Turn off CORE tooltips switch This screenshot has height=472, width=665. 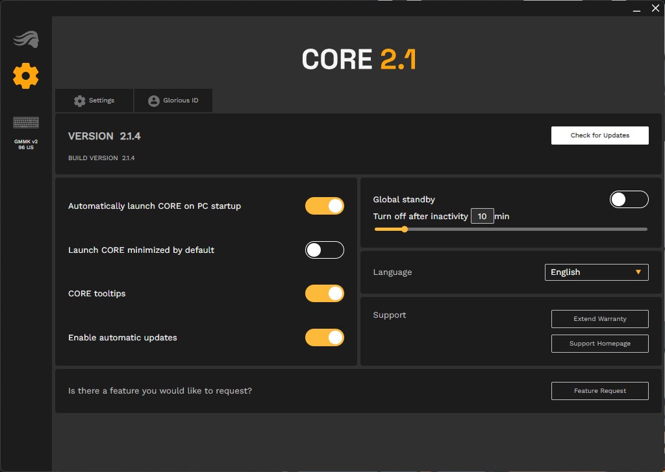[325, 293]
